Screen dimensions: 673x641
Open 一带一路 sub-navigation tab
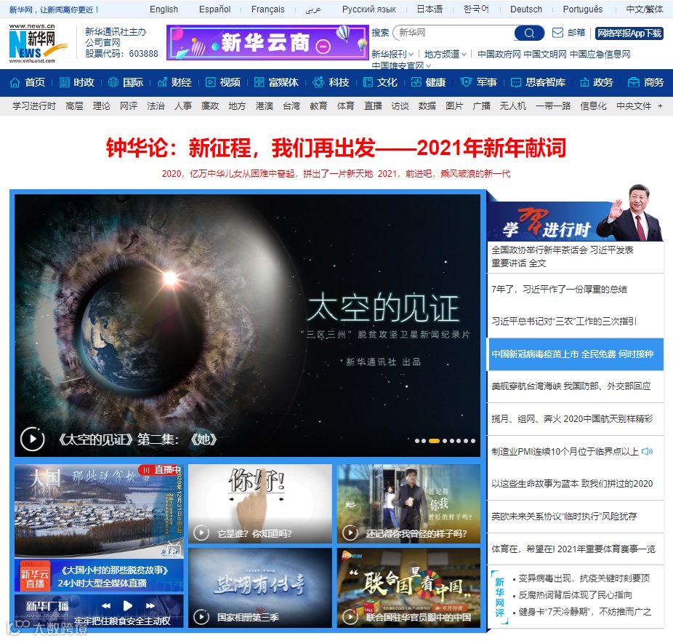(553, 106)
